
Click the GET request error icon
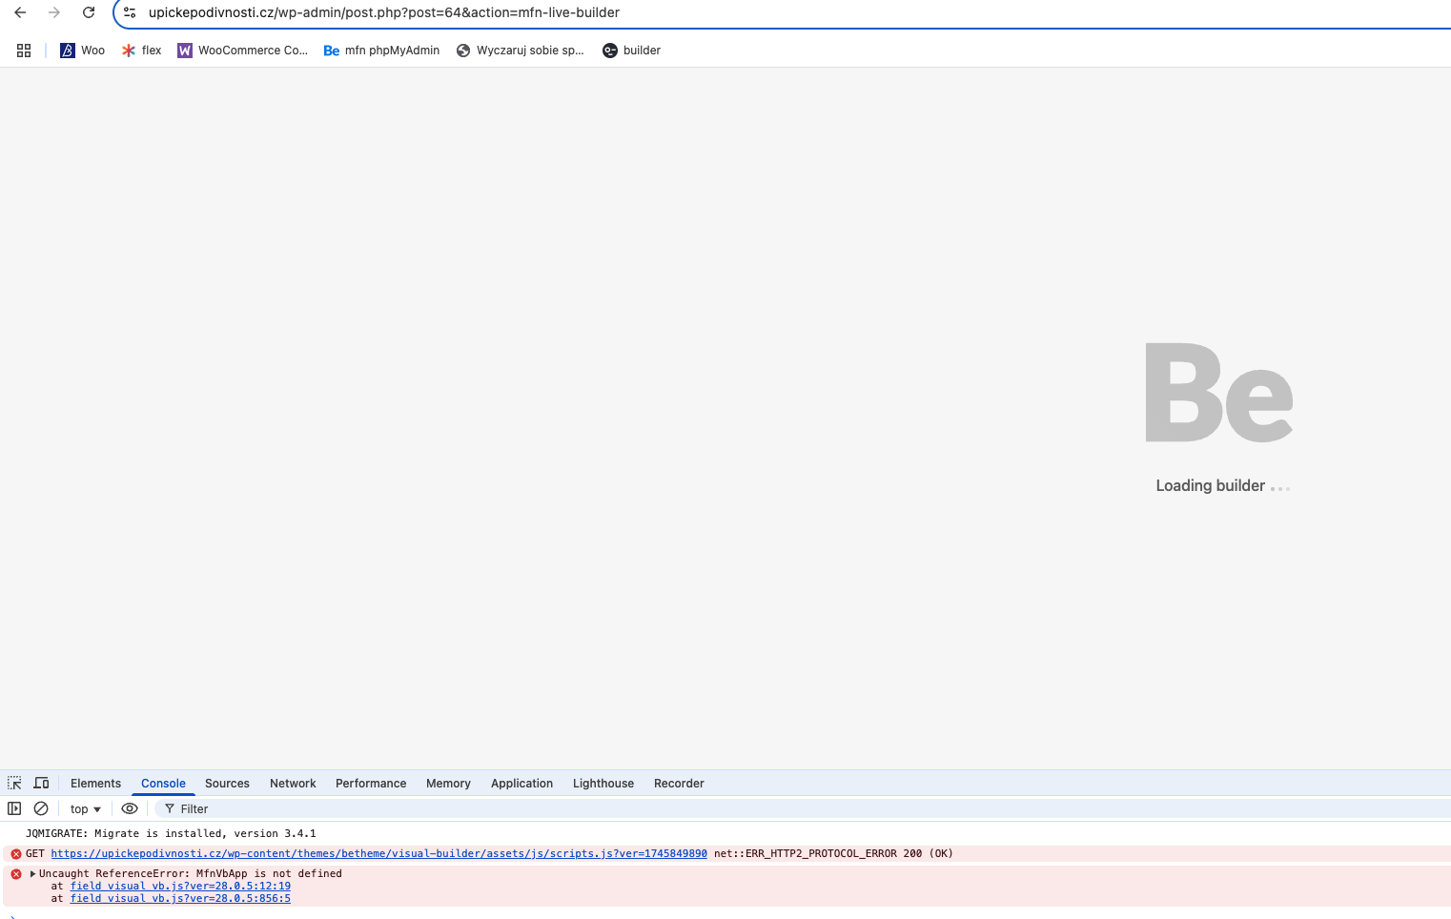pyautogui.click(x=16, y=853)
